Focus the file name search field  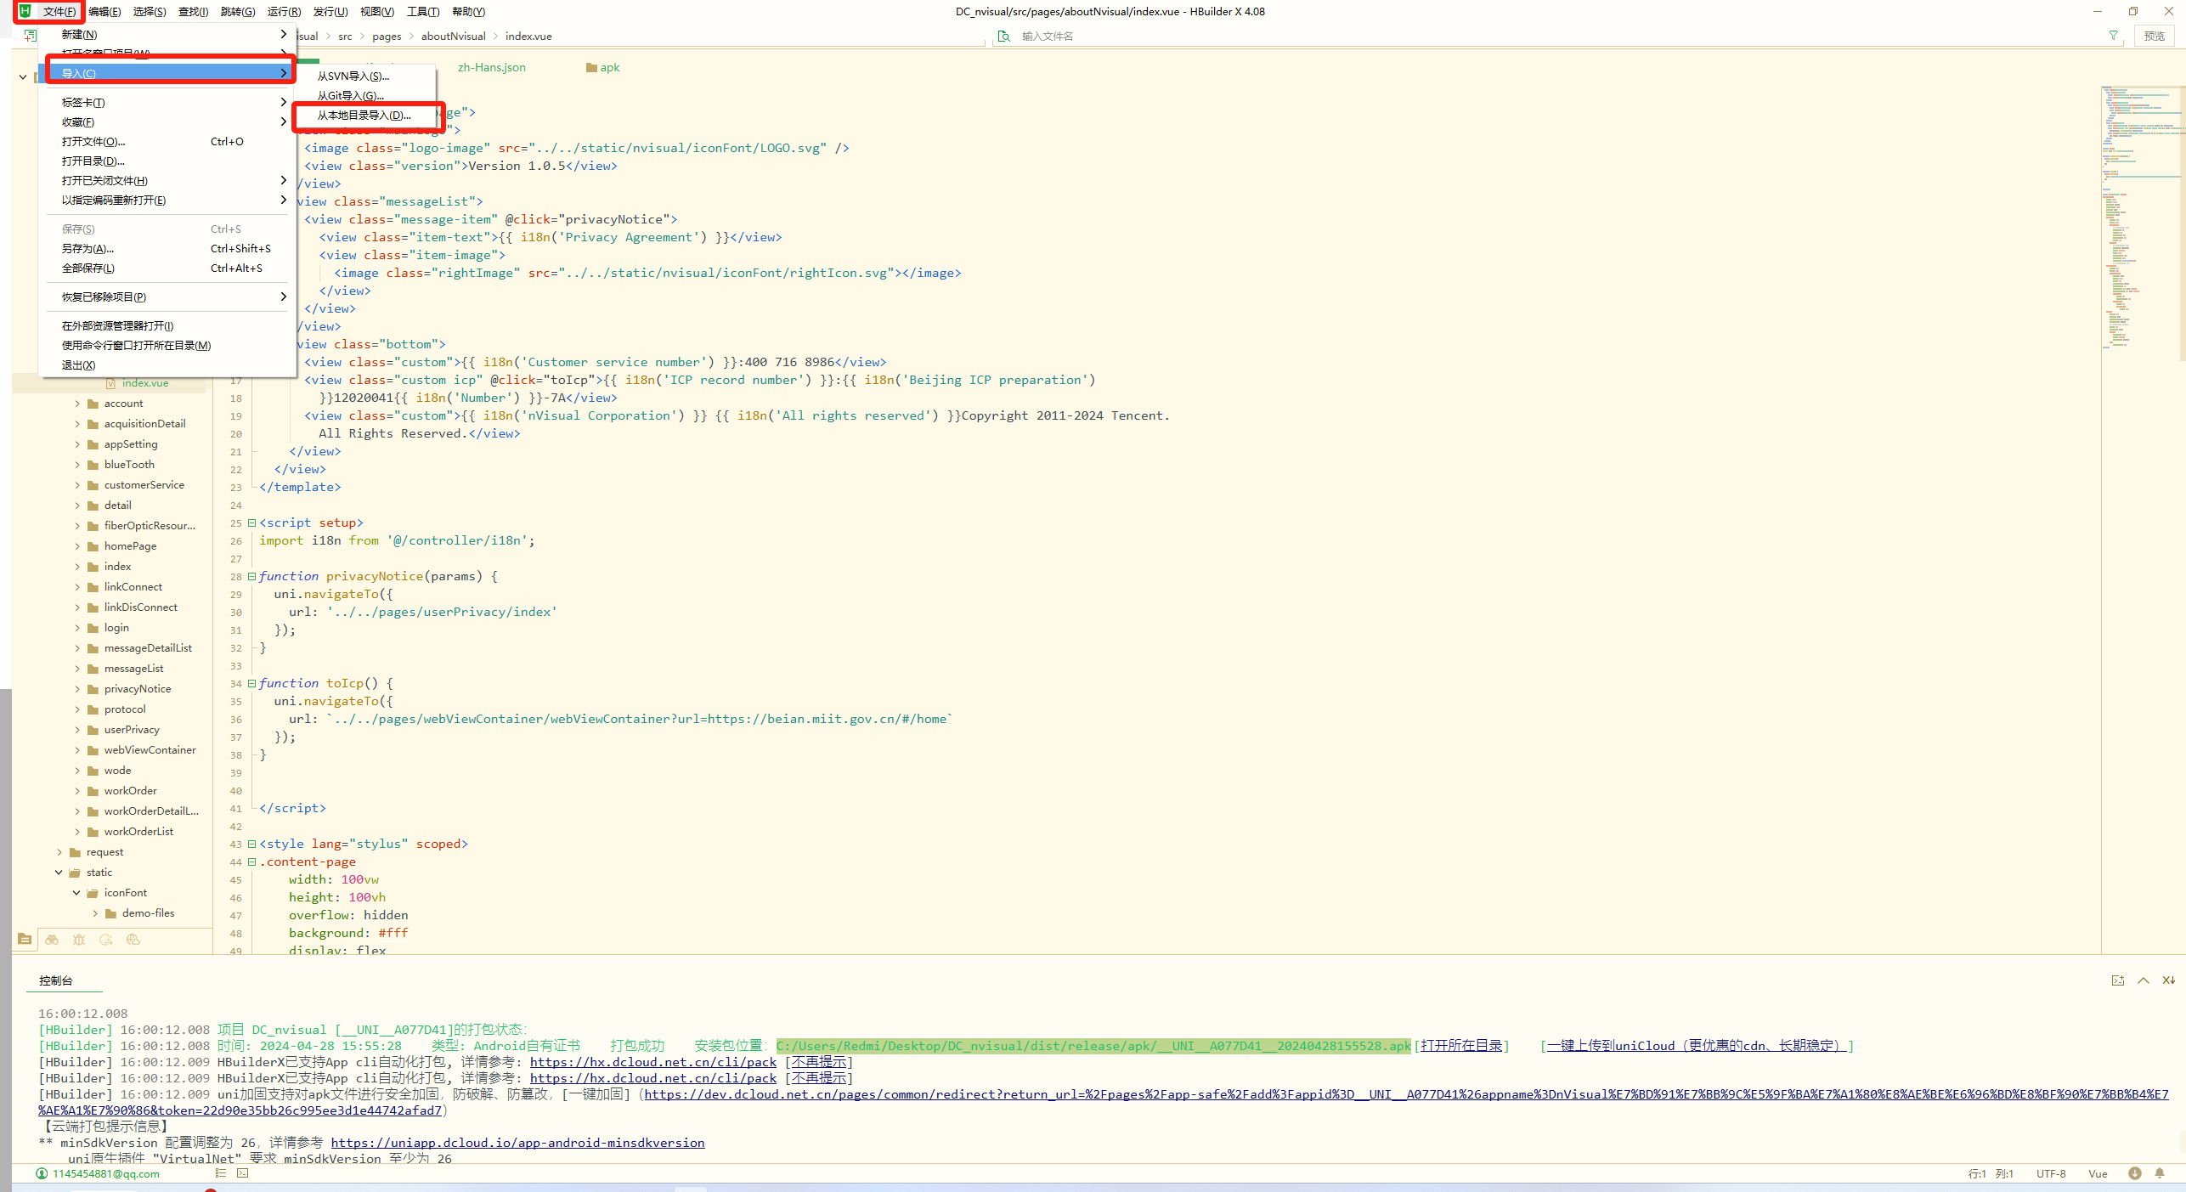(1104, 36)
